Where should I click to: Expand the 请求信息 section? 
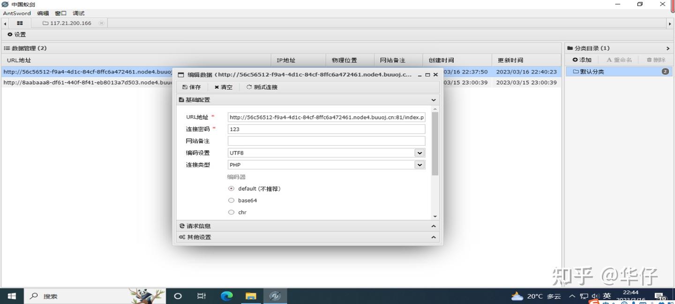tap(307, 226)
